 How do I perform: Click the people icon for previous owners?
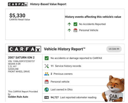coord(46,74)
